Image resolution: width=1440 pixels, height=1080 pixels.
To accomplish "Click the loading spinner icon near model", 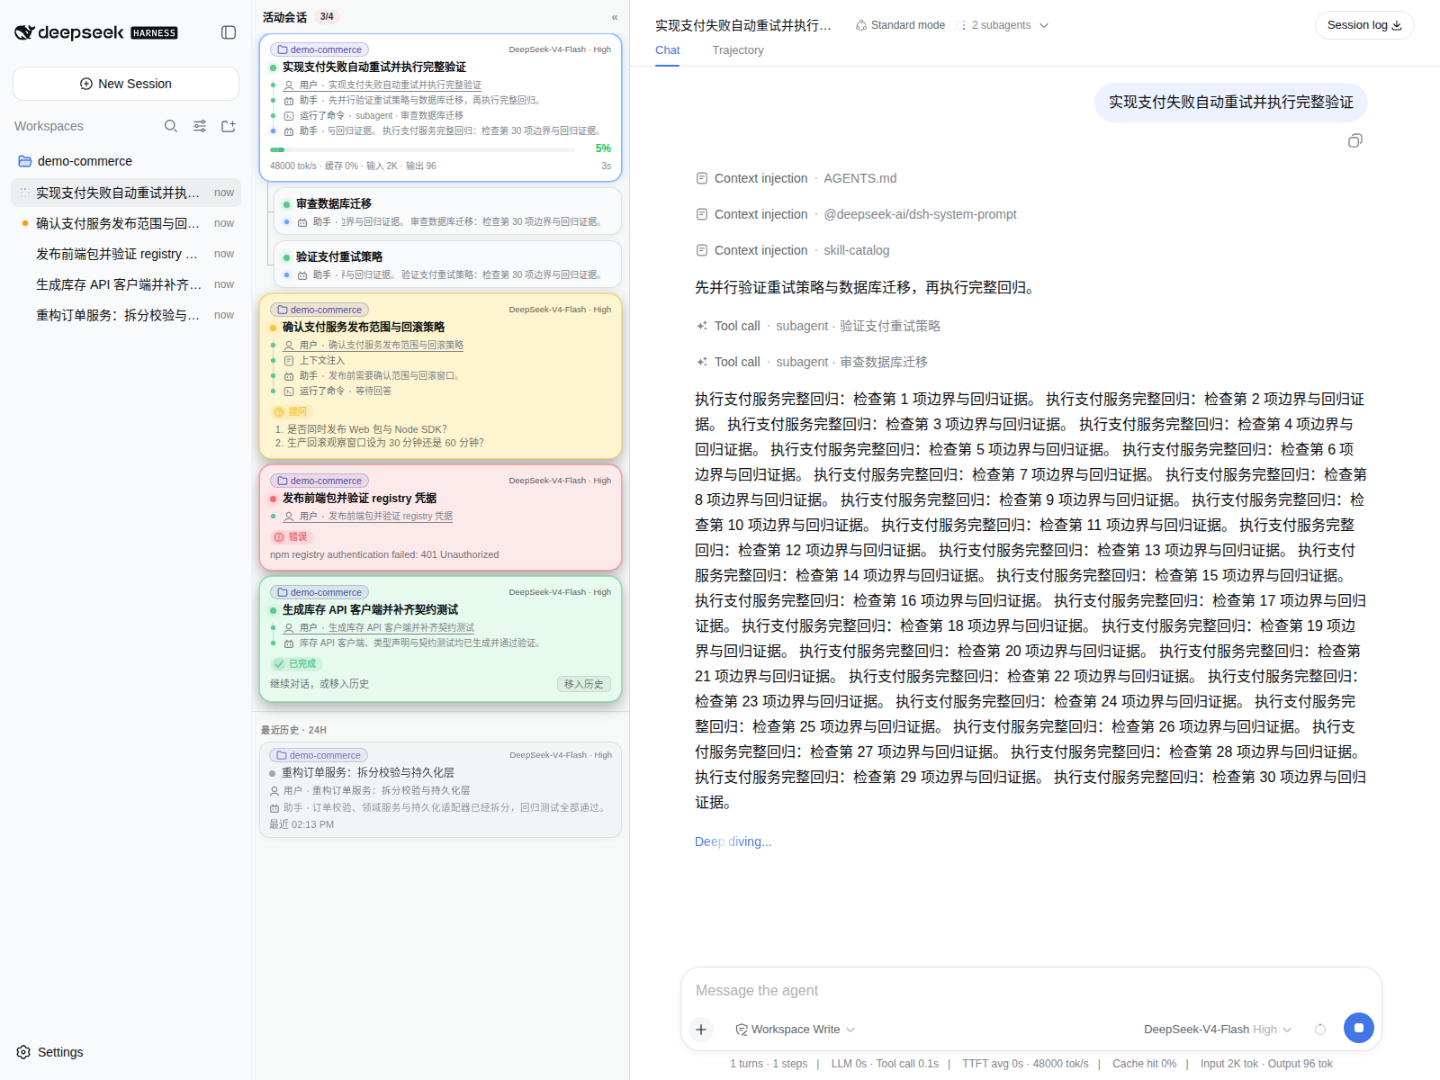I will [x=1320, y=1030].
